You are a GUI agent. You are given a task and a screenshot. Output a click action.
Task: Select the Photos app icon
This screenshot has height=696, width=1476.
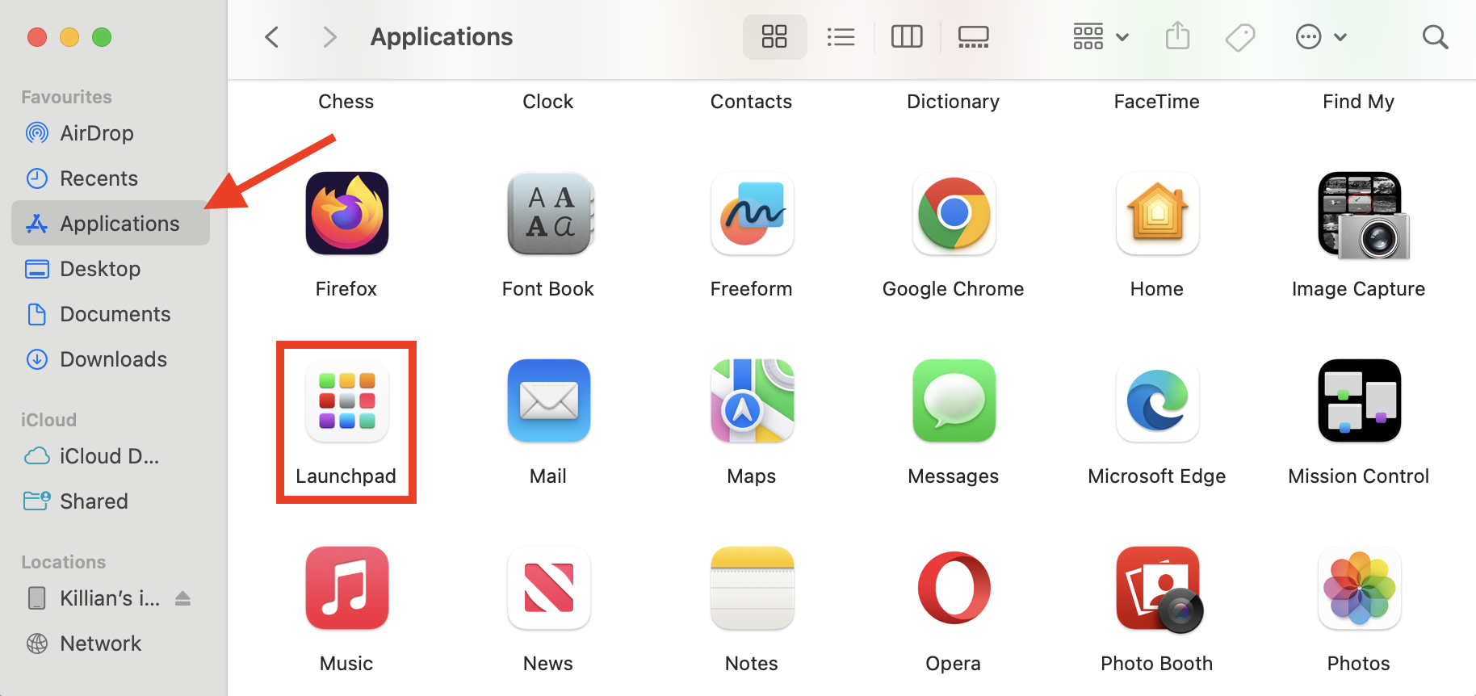click(x=1359, y=588)
